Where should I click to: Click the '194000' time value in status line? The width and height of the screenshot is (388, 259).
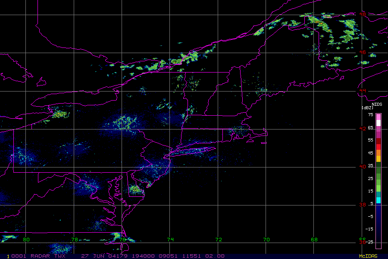[143, 256]
